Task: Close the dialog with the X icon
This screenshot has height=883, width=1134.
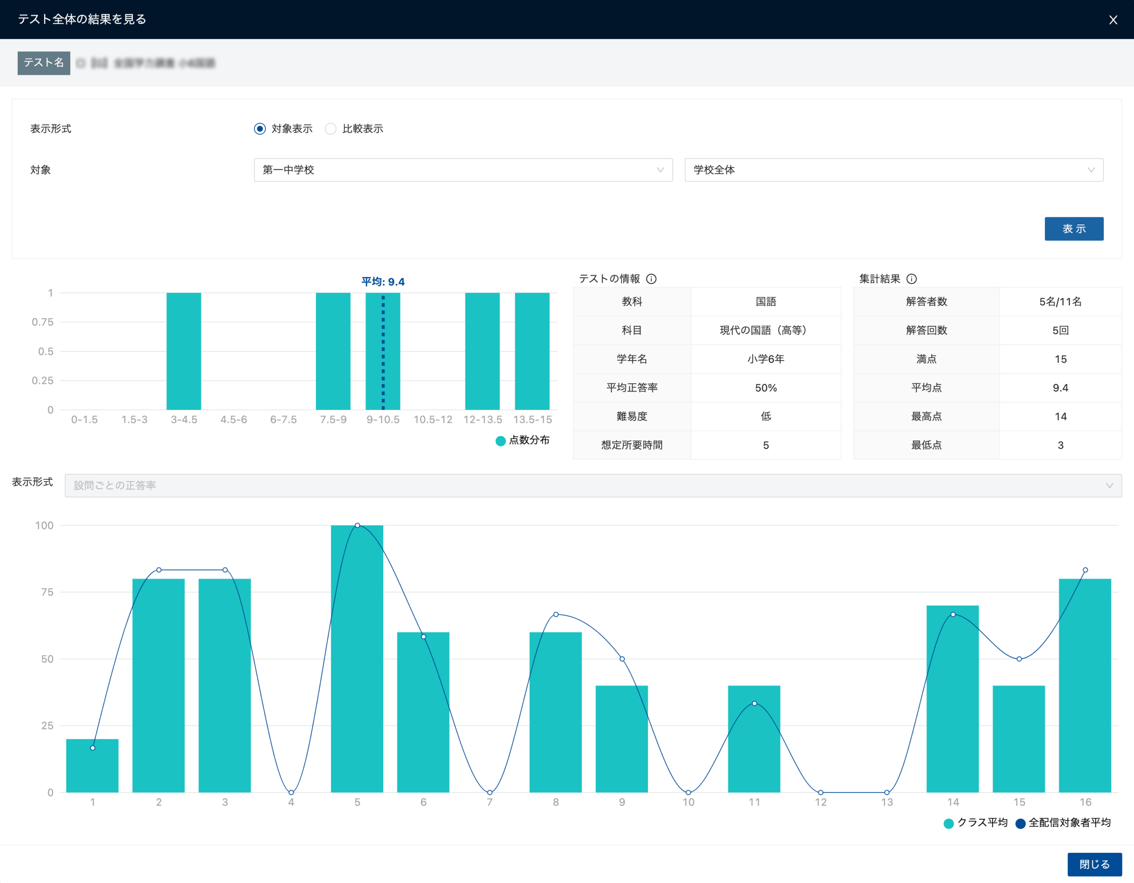Action: (1113, 20)
